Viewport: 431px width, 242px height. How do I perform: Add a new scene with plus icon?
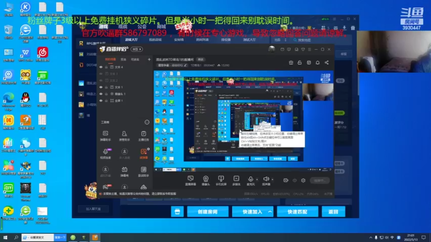pyautogui.click(x=149, y=59)
